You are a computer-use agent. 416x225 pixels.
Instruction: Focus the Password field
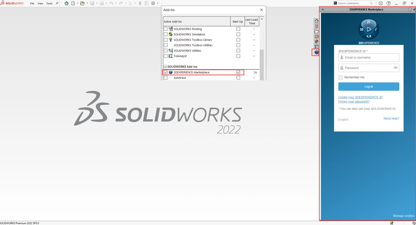click(x=368, y=68)
